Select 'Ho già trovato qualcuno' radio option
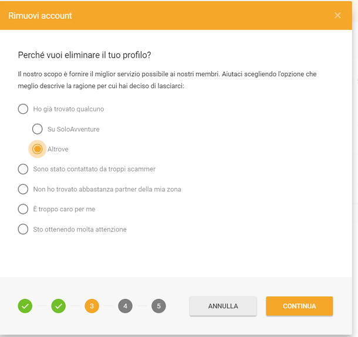 [23, 109]
